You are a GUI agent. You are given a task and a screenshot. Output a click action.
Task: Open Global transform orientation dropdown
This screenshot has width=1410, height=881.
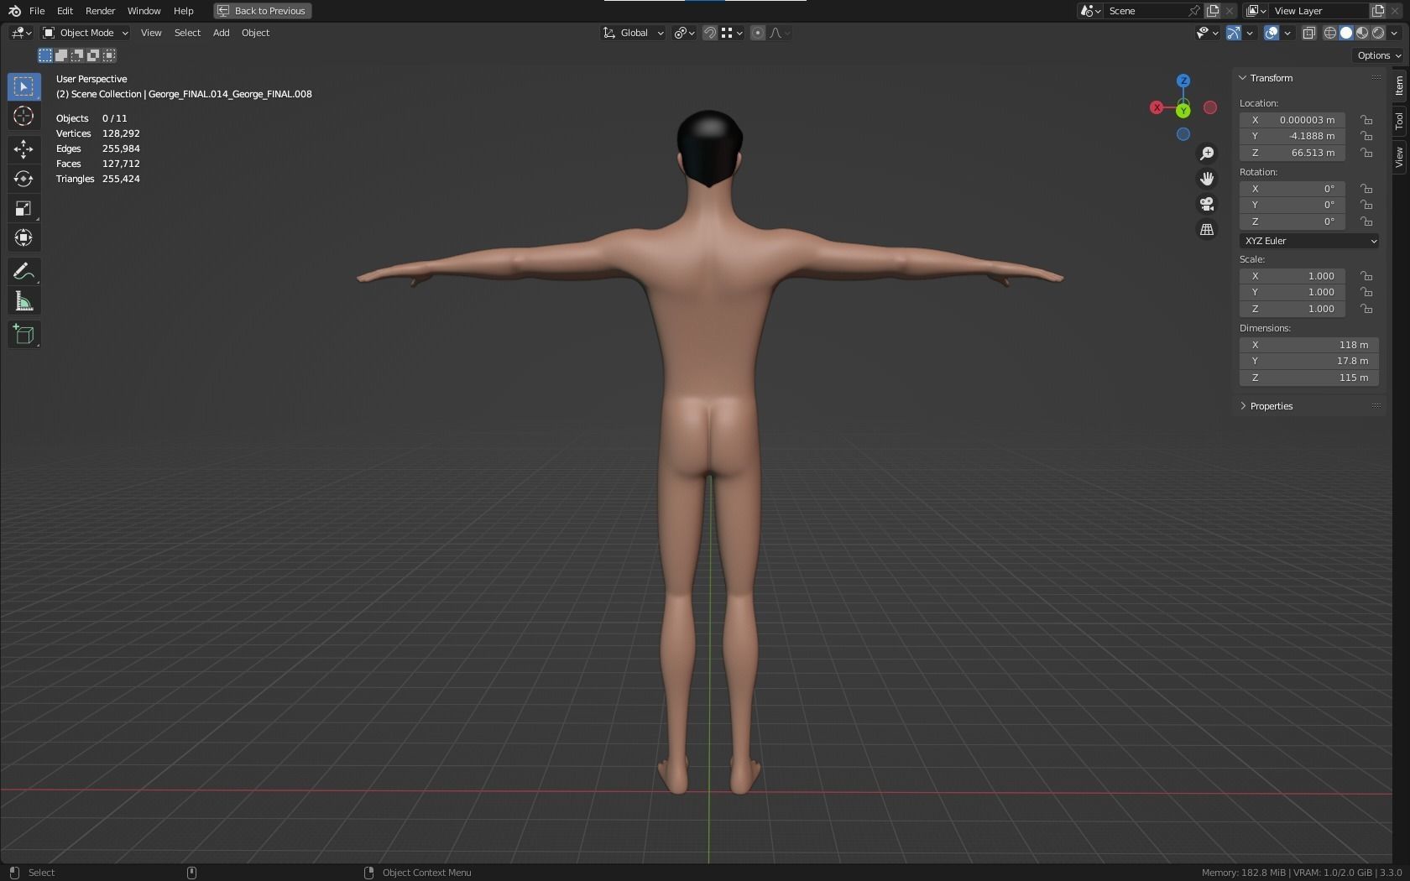(x=634, y=33)
